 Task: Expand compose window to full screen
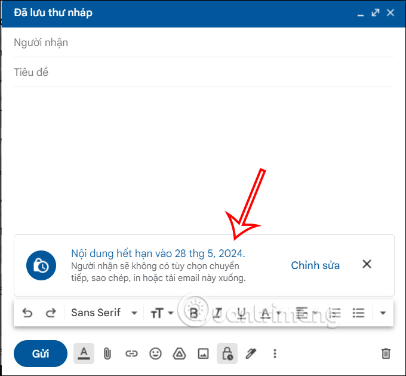click(x=376, y=13)
